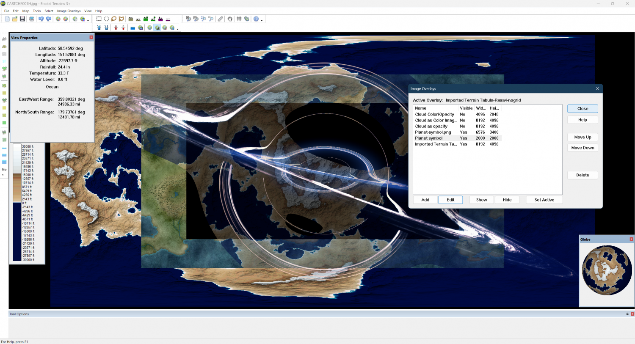Open the Image Overlays menu
Image resolution: width=635 pixels, height=344 pixels.
point(69,11)
